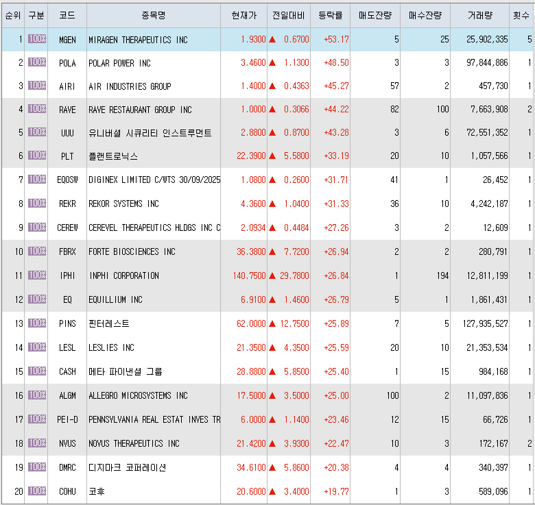The height and width of the screenshot is (505, 535).
Task: Click the 100% badge in the EQOSW row
Action: (37, 180)
